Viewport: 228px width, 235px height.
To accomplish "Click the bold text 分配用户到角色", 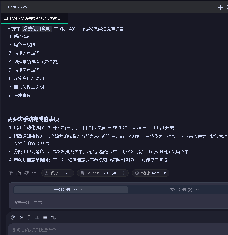I will [x=29, y=152].
